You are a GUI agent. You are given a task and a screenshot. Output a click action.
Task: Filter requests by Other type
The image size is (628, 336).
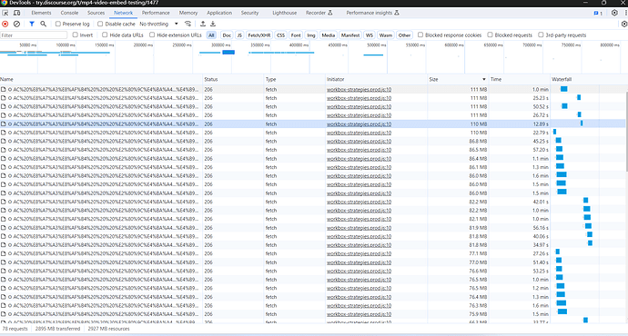[404, 35]
